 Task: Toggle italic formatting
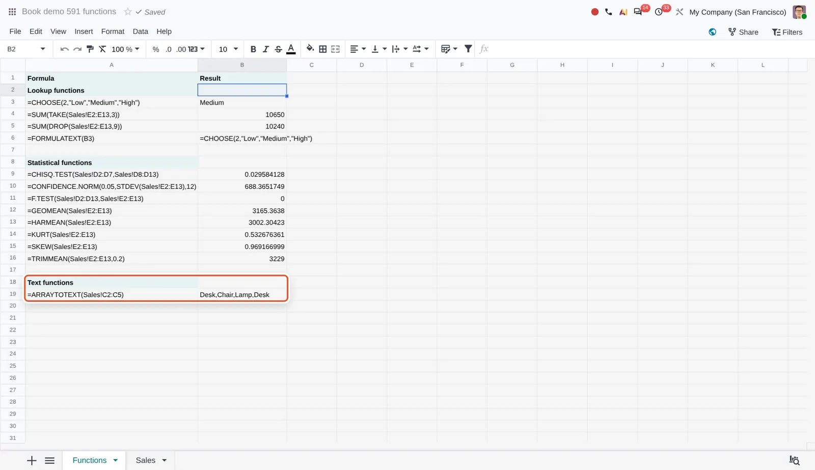pyautogui.click(x=265, y=49)
